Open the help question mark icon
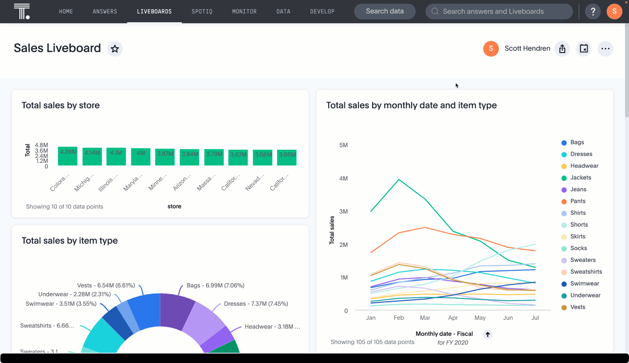The width and height of the screenshot is (629, 363). click(x=593, y=12)
